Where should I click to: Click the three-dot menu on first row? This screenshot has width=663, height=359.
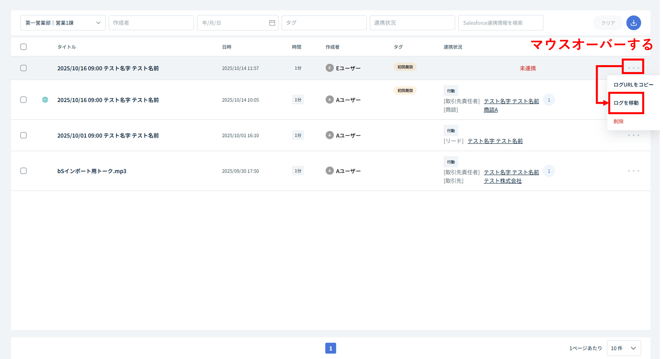point(633,68)
